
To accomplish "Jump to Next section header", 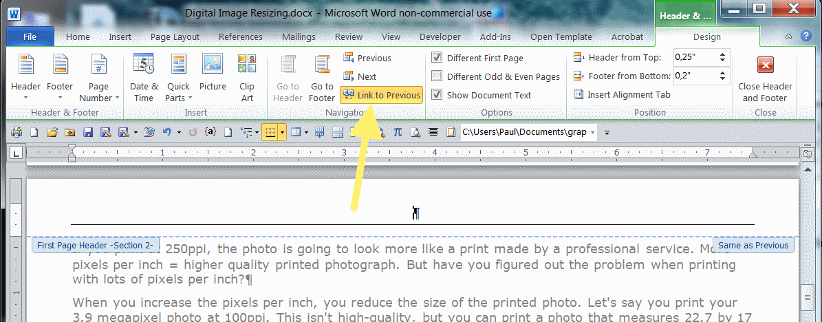I will point(360,76).
